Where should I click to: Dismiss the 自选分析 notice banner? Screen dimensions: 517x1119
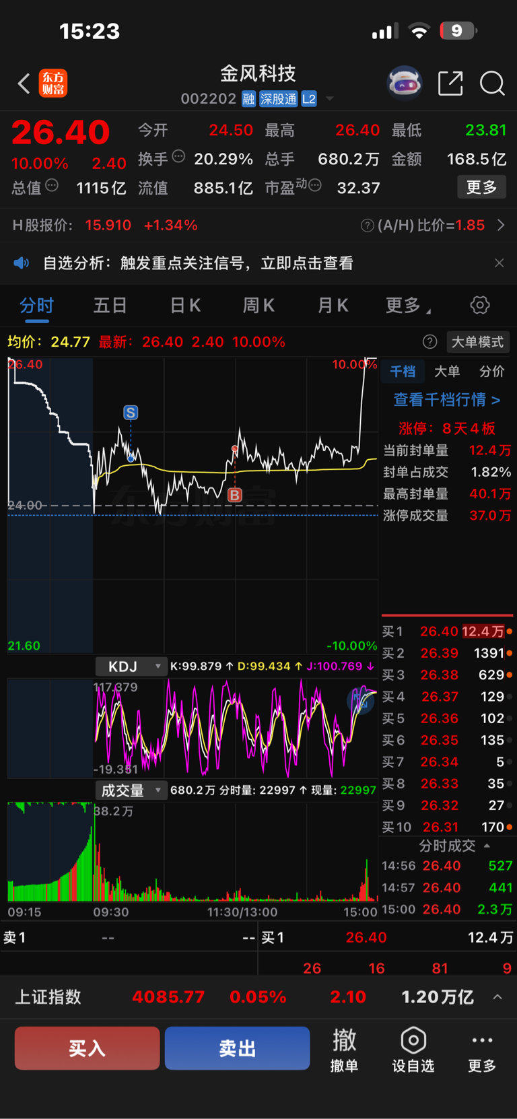[499, 263]
